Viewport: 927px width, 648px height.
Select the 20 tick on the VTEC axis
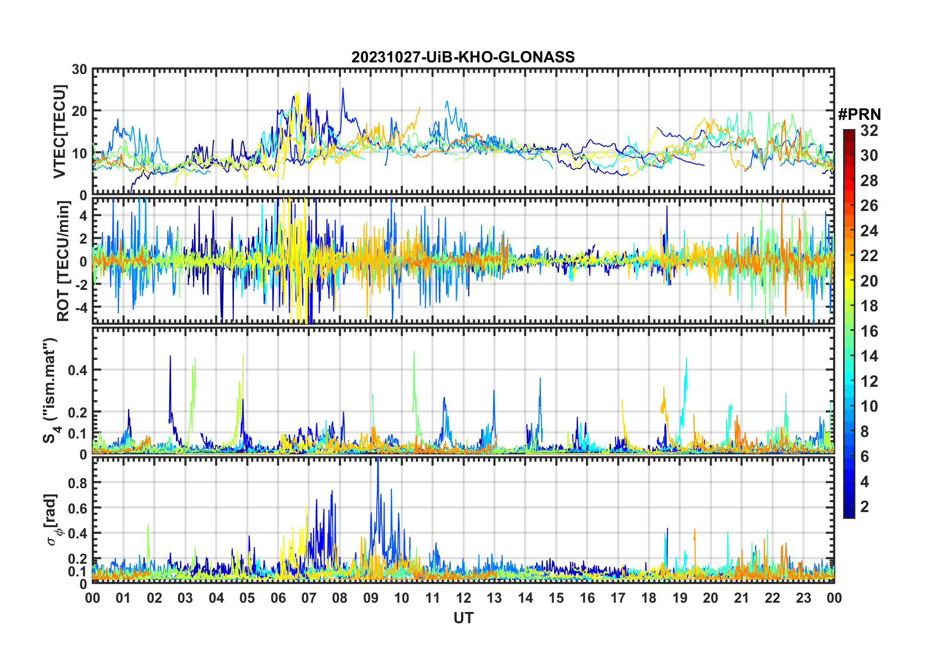pos(79,111)
